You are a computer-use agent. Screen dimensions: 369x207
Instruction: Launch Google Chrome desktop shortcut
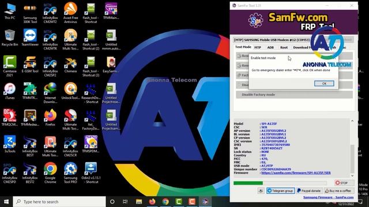tap(50, 173)
